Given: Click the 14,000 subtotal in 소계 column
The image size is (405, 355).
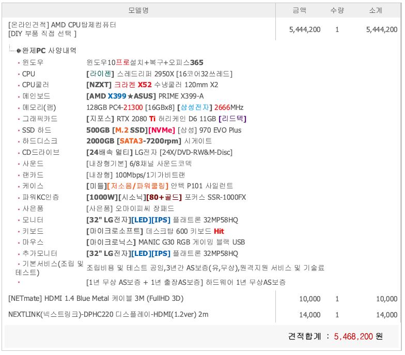Looking at the screenshot, I should [x=386, y=315].
